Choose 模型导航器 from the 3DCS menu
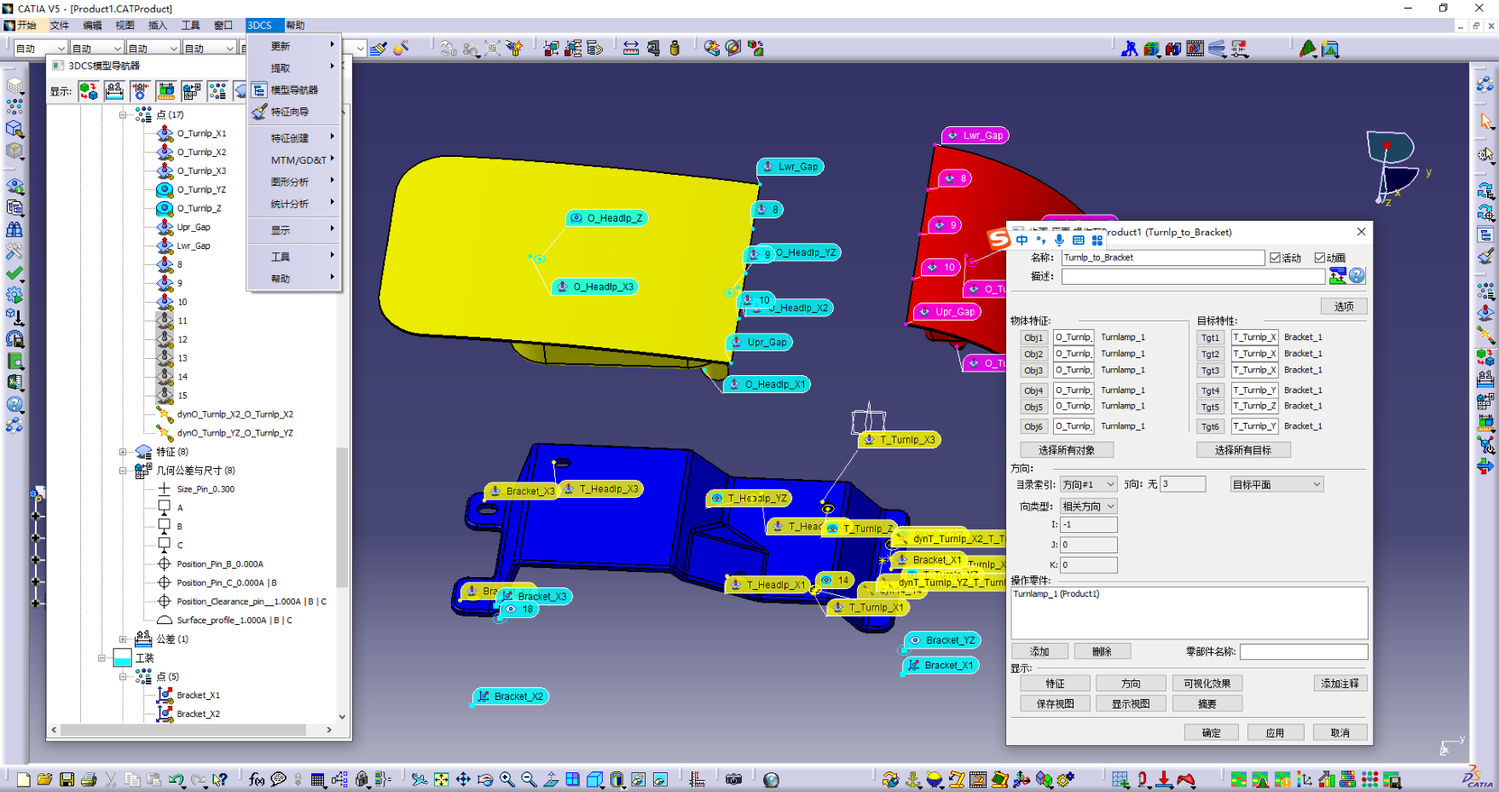Image resolution: width=1499 pixels, height=792 pixels. pyautogui.click(x=294, y=90)
